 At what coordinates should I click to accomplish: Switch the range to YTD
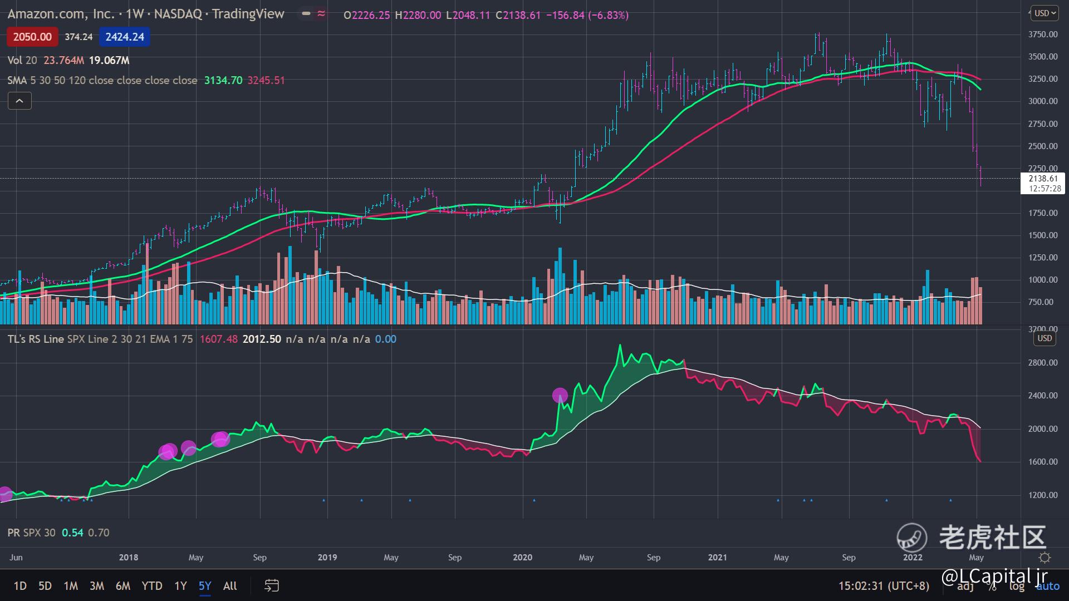[x=151, y=585]
